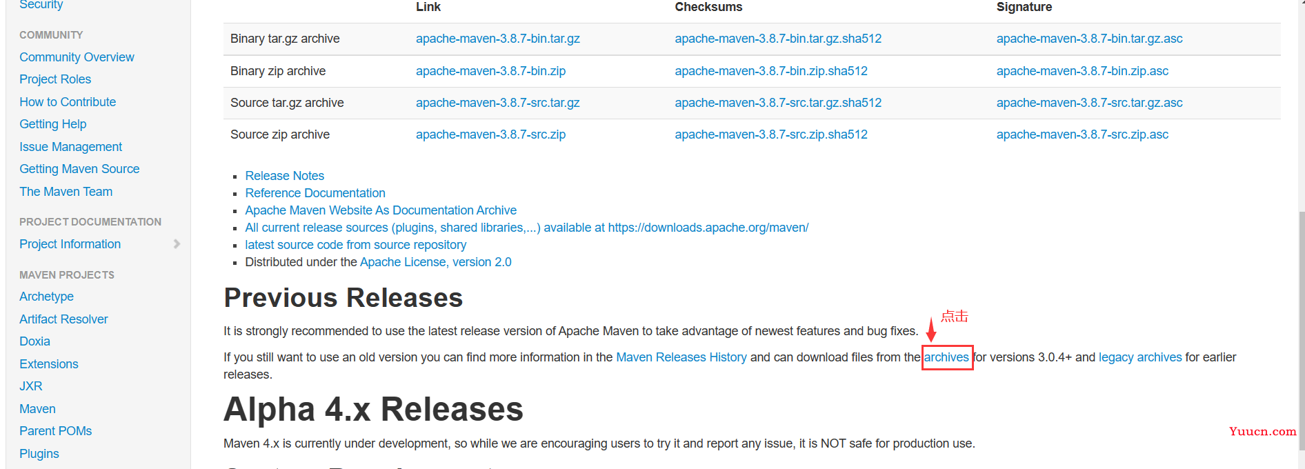
Task: Open Parent POMs project link
Action: coord(55,431)
